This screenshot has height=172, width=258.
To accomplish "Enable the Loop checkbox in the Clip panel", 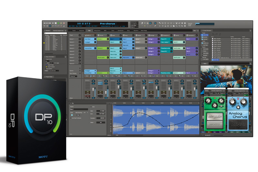I will pyautogui.click(x=91, y=107).
